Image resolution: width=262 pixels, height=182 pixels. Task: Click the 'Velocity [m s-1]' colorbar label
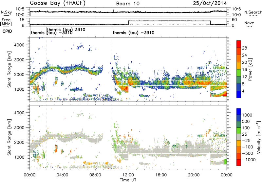click(x=259, y=137)
